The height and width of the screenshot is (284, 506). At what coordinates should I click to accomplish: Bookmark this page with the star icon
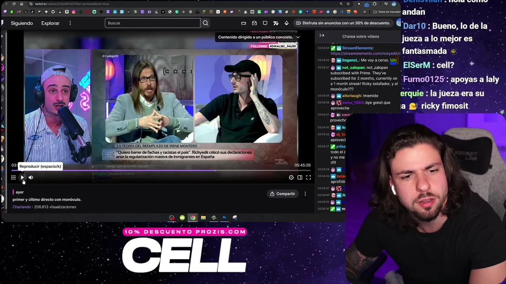pyautogui.click(x=348, y=4)
